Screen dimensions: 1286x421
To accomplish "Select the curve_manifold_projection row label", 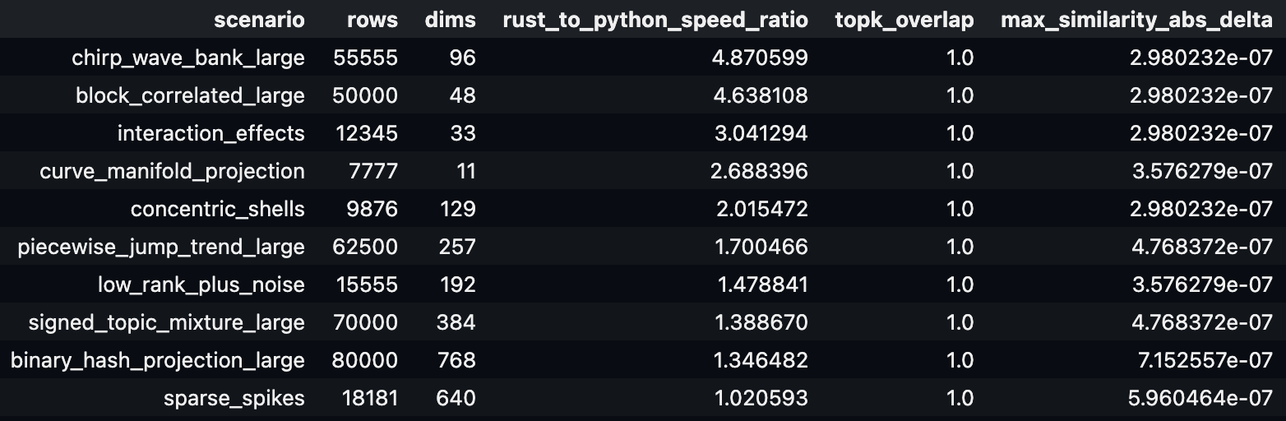I will (x=172, y=171).
